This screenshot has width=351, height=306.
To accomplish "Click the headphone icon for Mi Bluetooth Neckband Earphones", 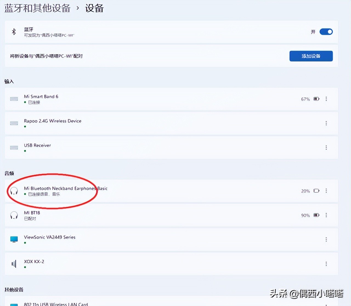I will pos(14,191).
